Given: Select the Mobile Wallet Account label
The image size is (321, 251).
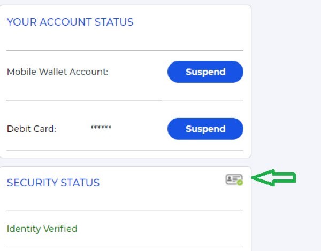Looking at the screenshot, I should 58,72.
